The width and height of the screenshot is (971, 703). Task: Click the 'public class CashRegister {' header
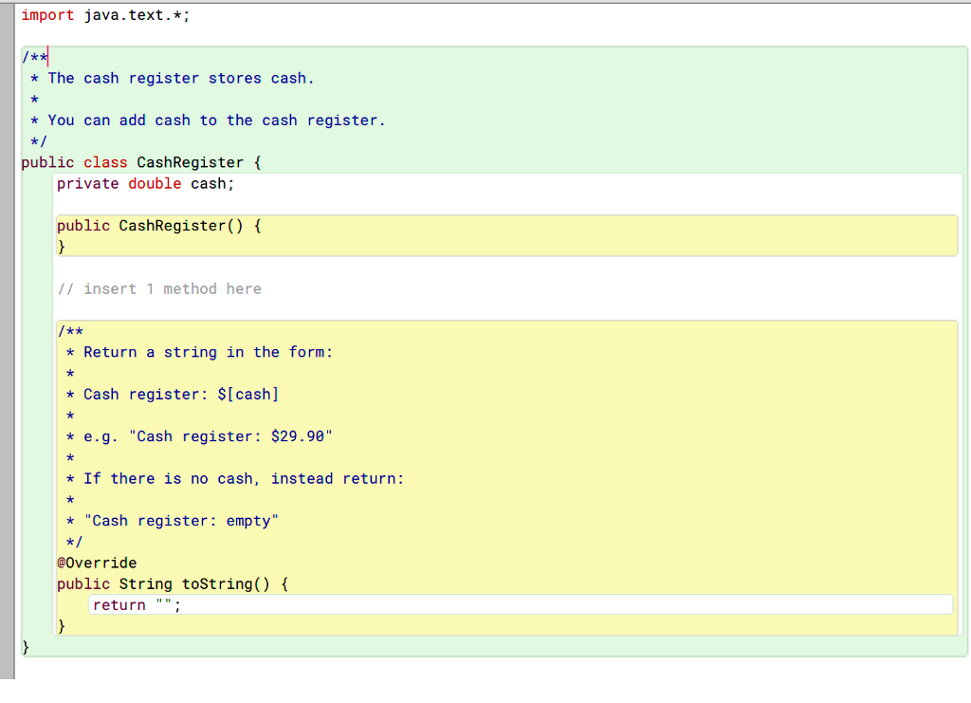click(141, 163)
